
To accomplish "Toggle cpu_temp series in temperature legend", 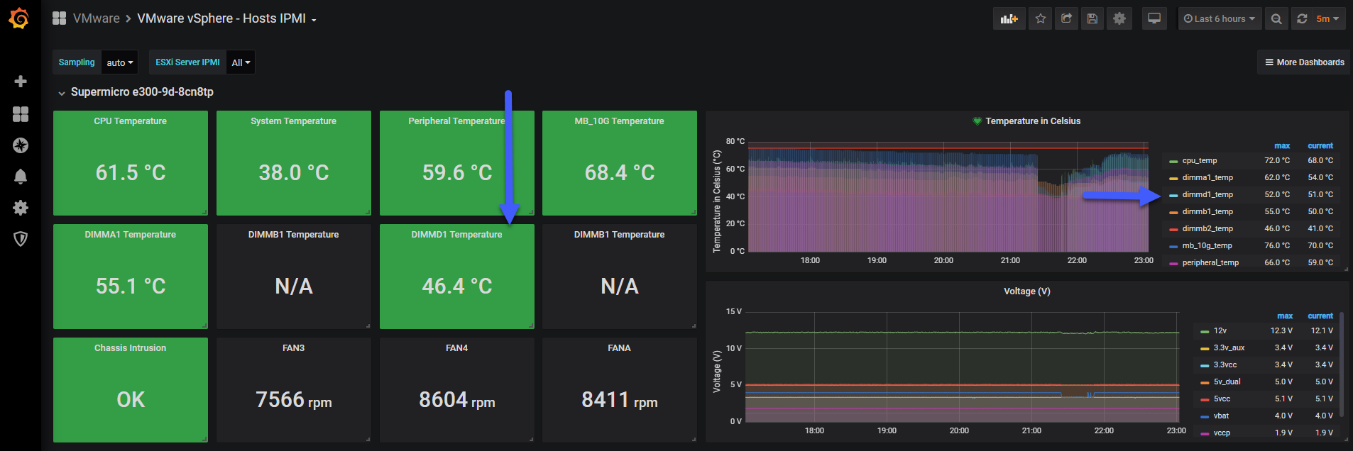I will pos(1199,161).
